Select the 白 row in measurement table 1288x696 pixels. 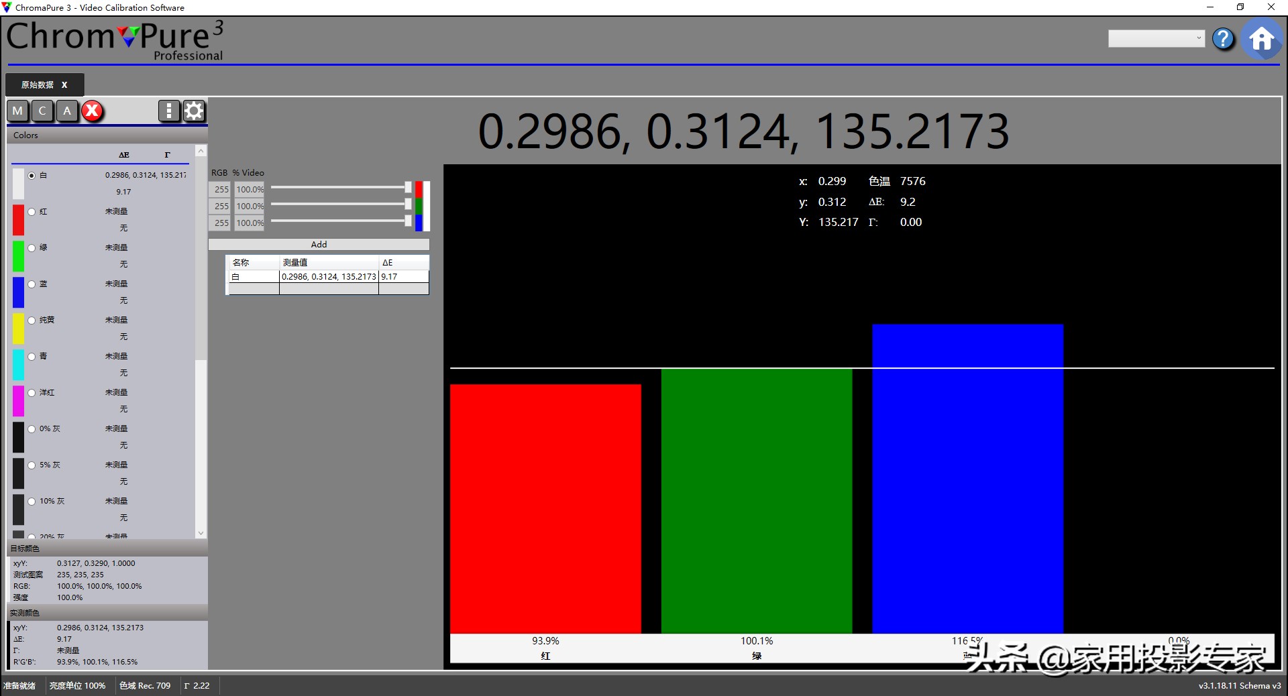329,277
